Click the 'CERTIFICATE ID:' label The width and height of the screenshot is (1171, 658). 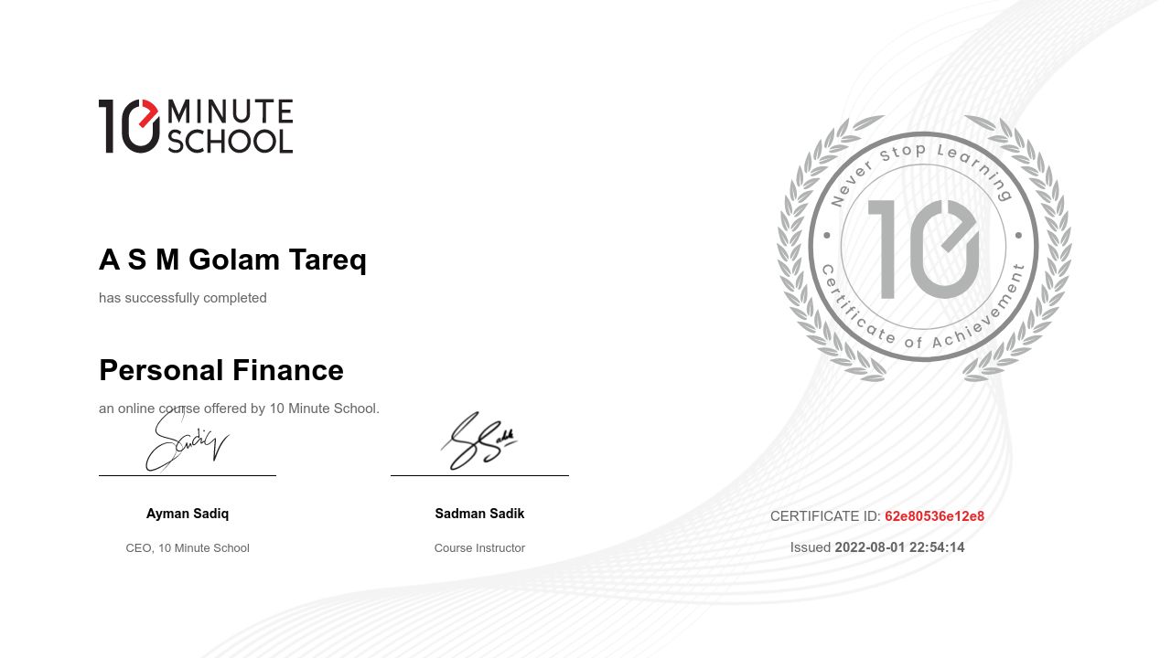click(825, 516)
